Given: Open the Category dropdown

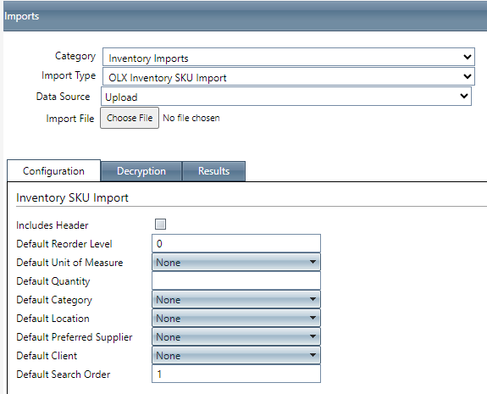Looking at the screenshot, I should 289,57.
